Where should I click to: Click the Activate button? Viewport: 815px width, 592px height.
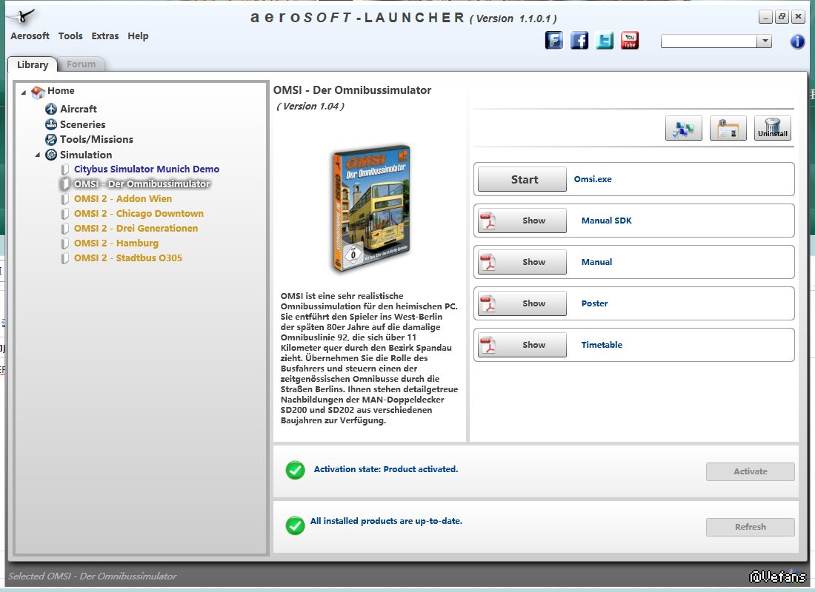750,471
